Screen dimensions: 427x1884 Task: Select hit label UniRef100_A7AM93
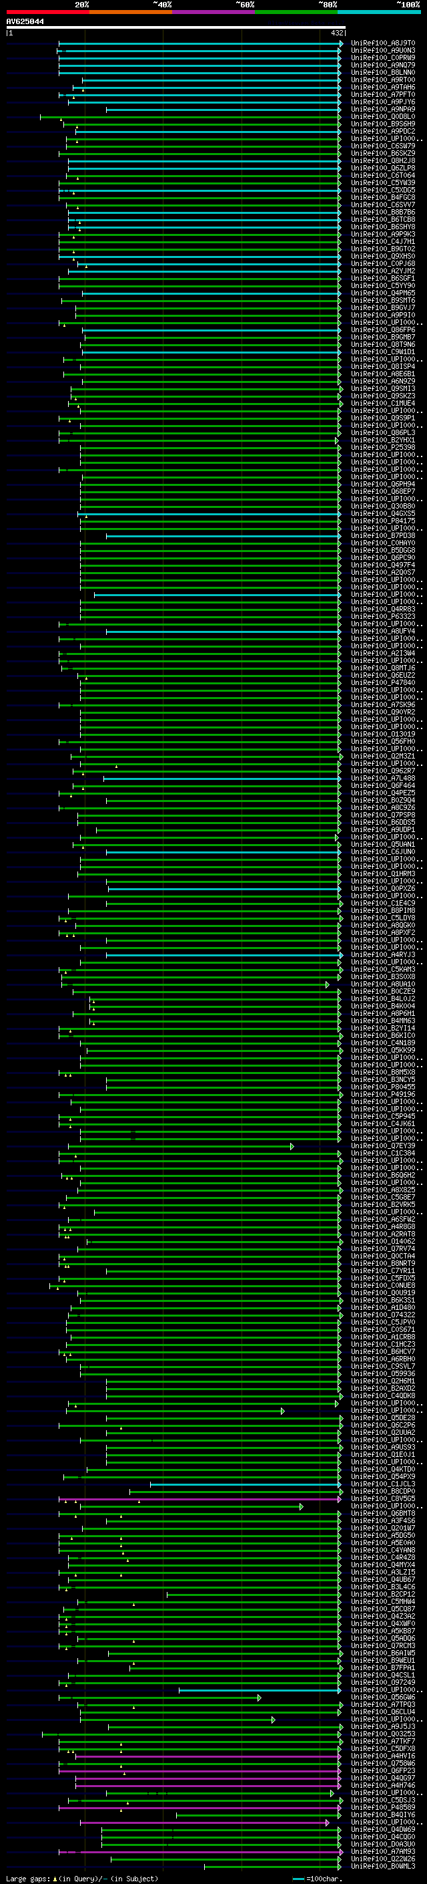tap(383, 1851)
